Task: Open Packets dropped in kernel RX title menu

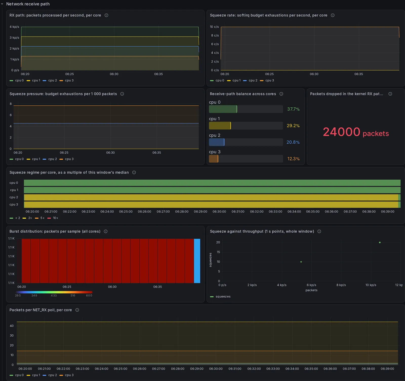Action: tap(347, 94)
